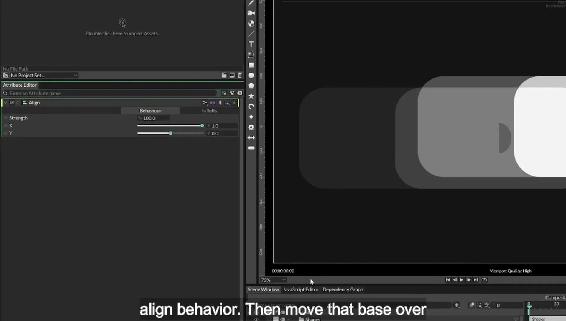Click the X attribute slider

pos(170,126)
